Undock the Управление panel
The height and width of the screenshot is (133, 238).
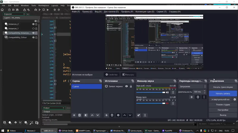coord(236,81)
